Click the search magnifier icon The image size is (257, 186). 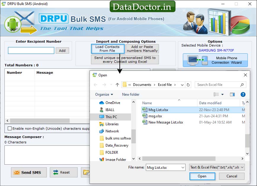242,85
